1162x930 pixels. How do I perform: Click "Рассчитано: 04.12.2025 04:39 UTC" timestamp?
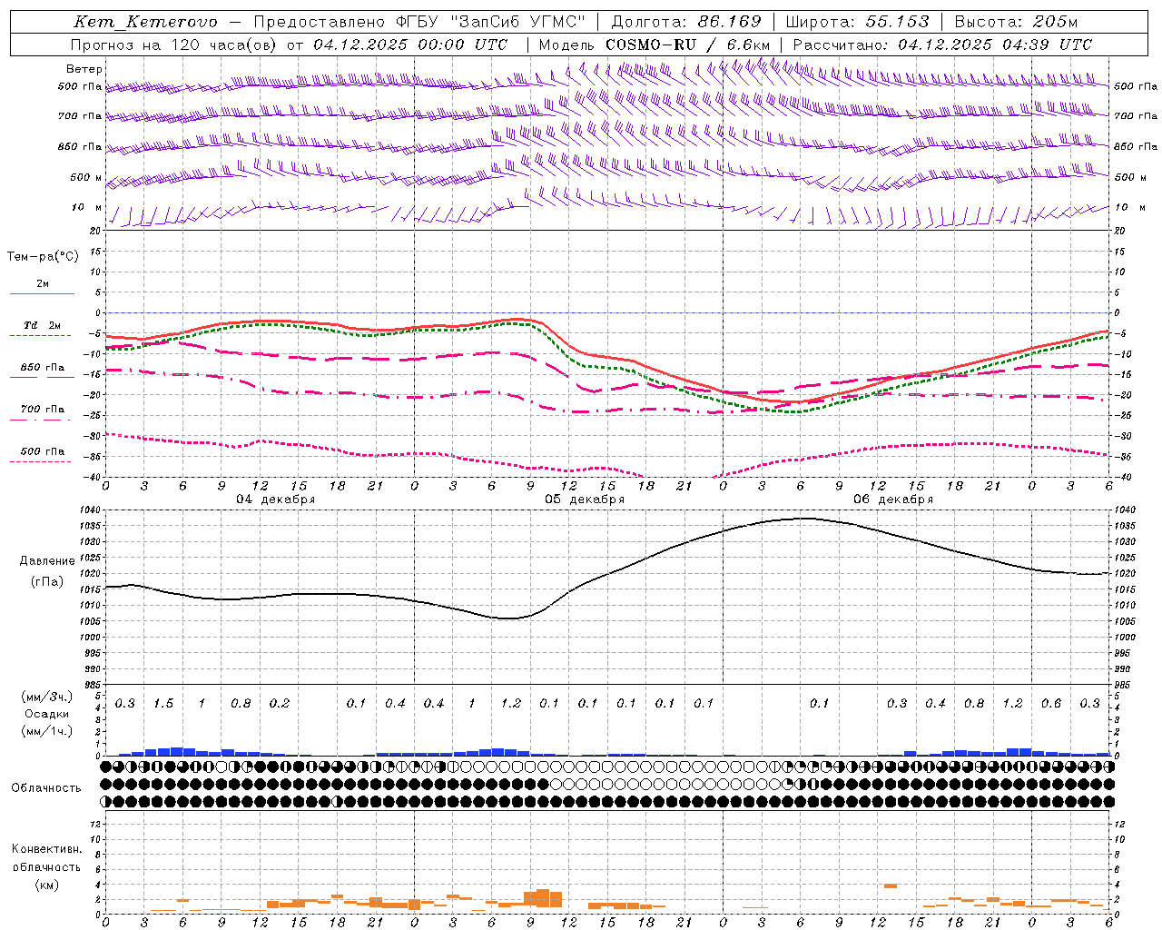click(x=942, y=45)
